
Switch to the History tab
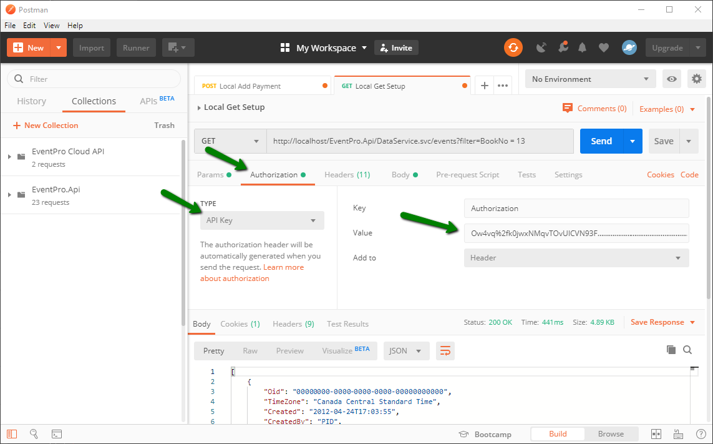pos(31,101)
